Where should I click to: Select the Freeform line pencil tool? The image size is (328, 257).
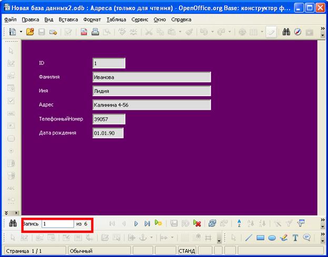pos(284,238)
